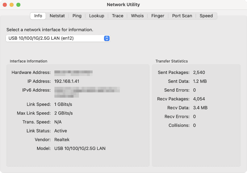Click the USB 10/100/1G/2.5G LAN (en12) selector
Image resolution: width=247 pixels, height=173 pixels.
tap(56, 38)
